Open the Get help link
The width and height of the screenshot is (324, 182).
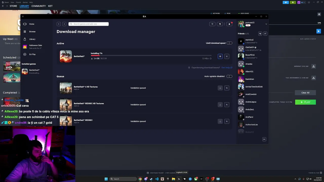coord(227,67)
